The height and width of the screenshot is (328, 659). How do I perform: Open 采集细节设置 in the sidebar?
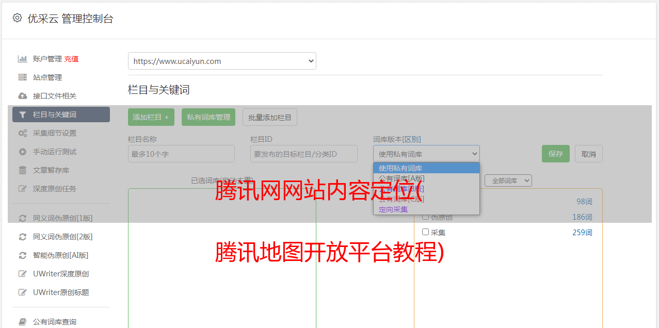coord(55,133)
